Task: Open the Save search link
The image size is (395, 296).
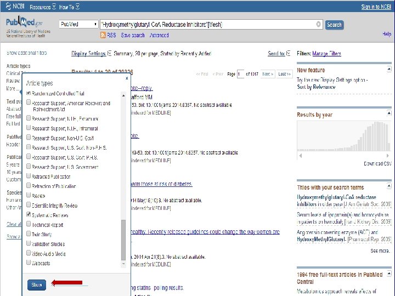Action: (133, 35)
